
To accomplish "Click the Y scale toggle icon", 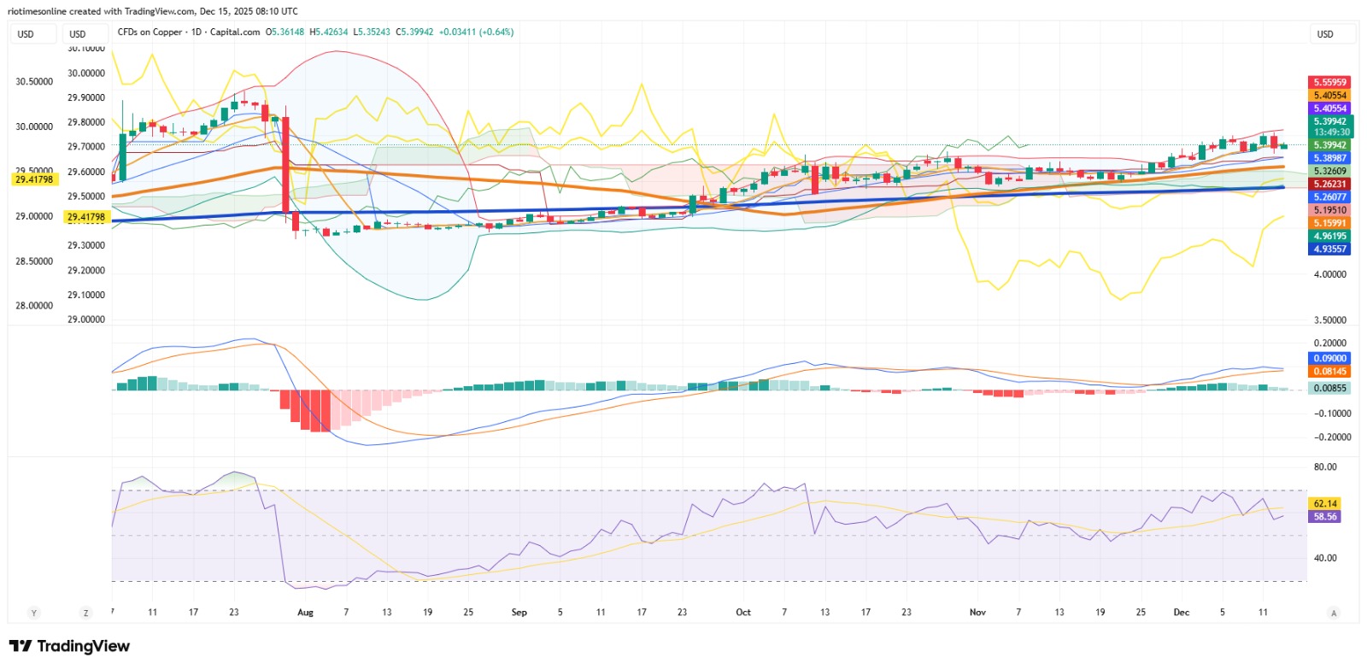I will coord(34,613).
